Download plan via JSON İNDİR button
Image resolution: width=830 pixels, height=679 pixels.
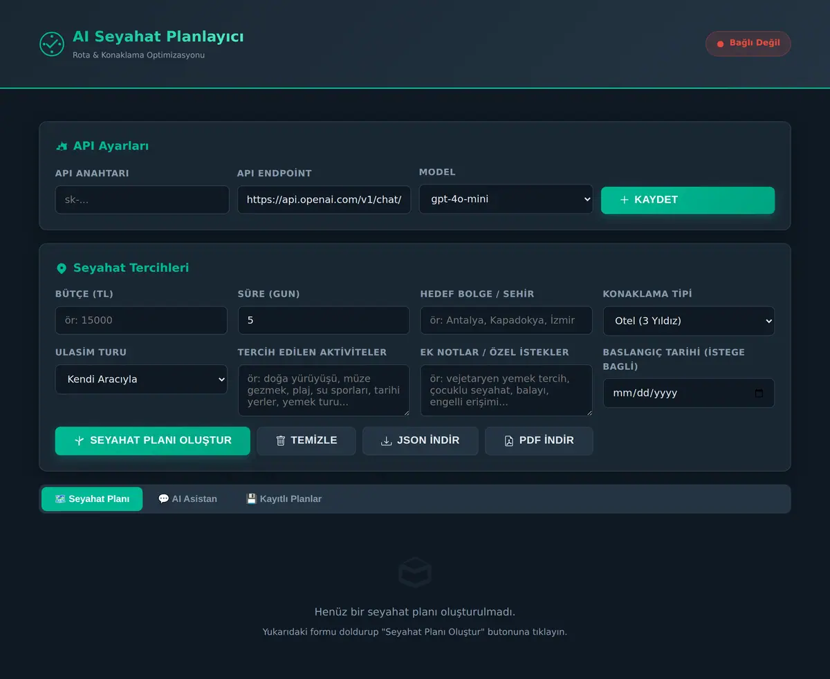421,440
